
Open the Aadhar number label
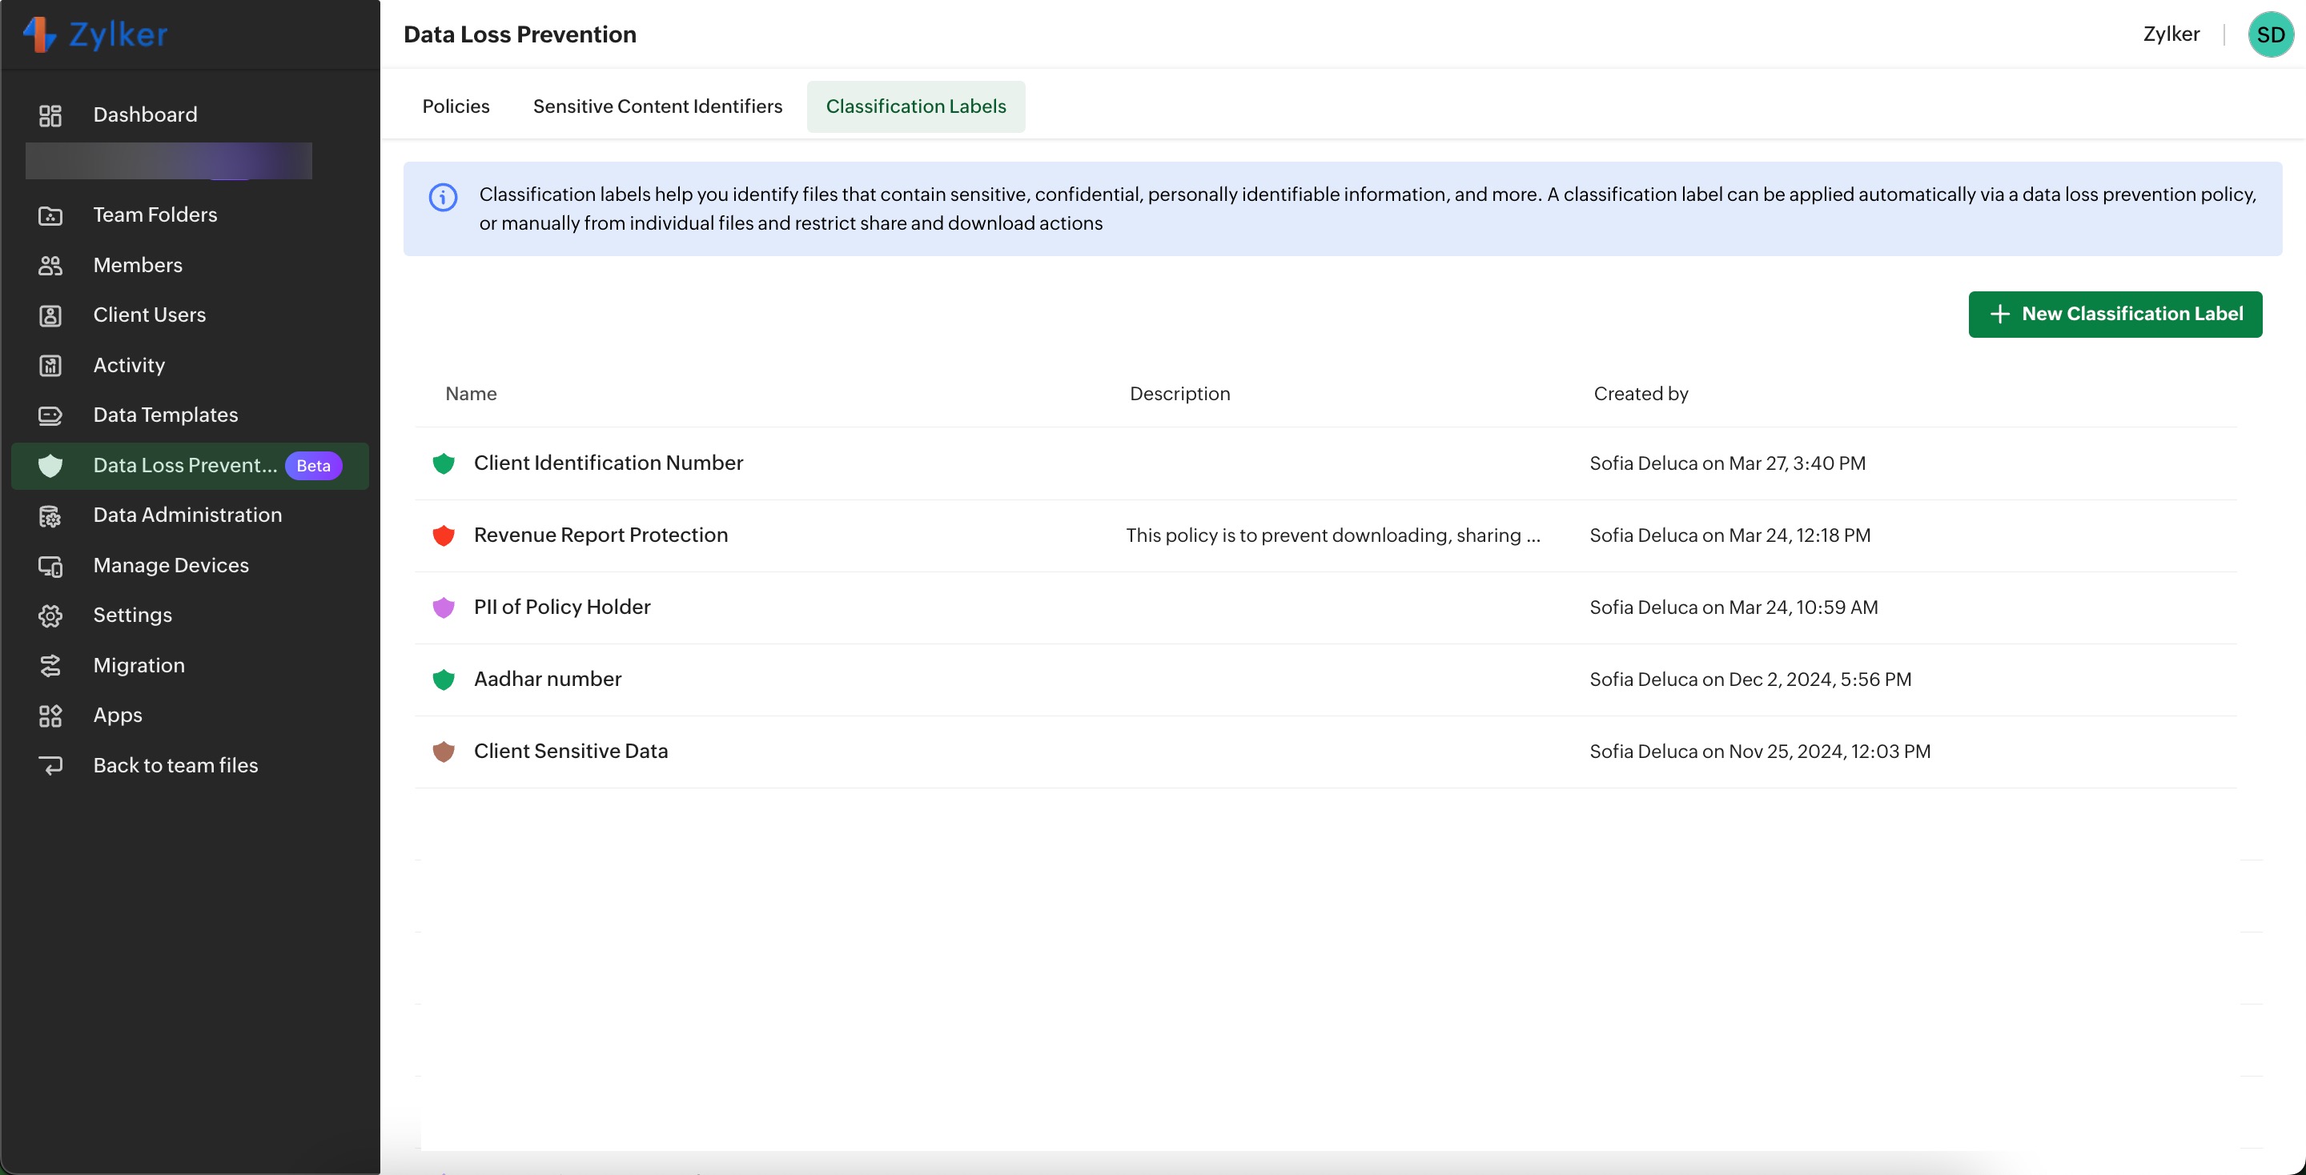pos(548,680)
